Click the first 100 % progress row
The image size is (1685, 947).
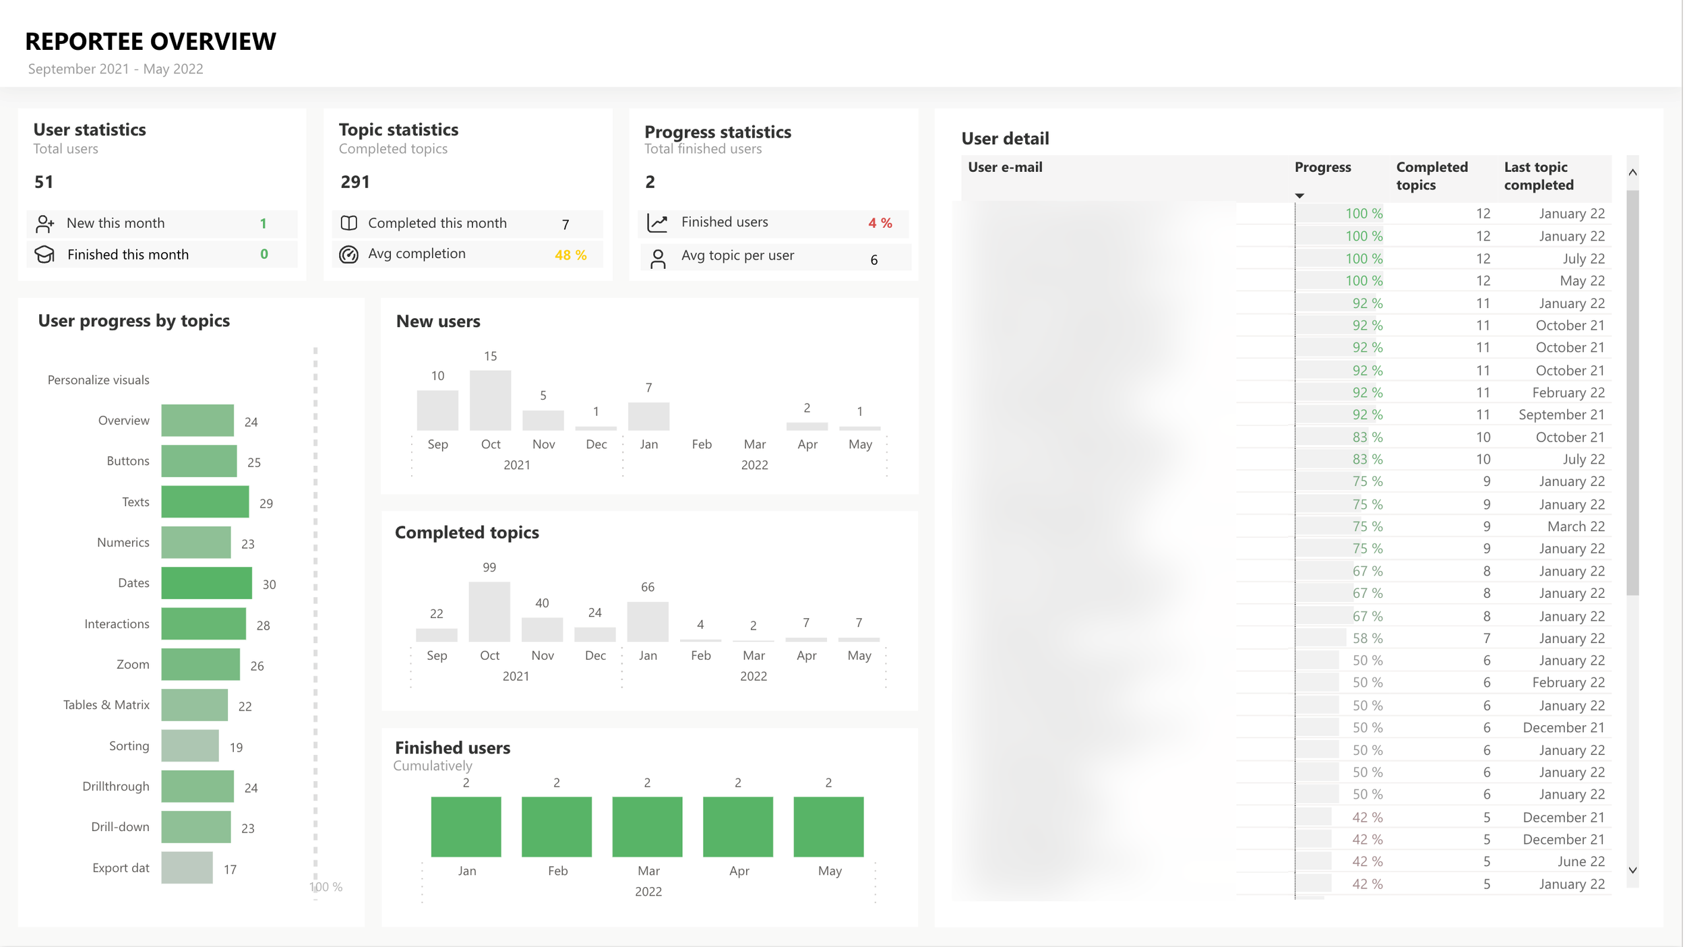[1363, 214]
